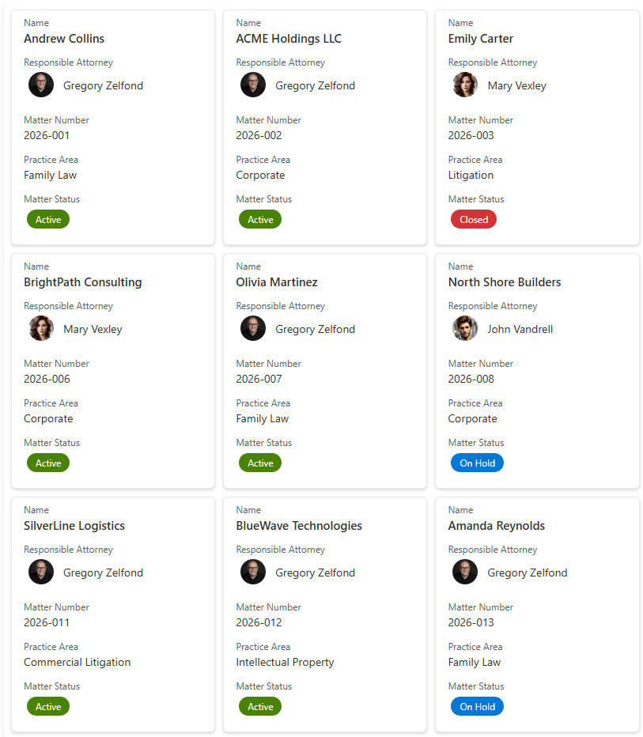Open the SilverLine Logistics matter title
Image resolution: width=643 pixels, height=737 pixels.
[74, 526]
